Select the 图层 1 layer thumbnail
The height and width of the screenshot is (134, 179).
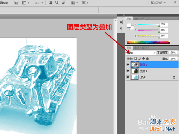(135, 71)
